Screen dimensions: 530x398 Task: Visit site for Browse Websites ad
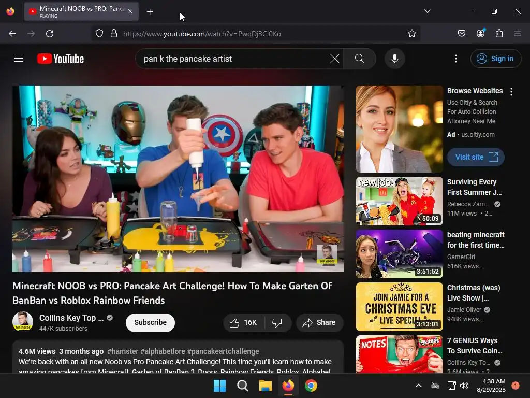point(476,157)
